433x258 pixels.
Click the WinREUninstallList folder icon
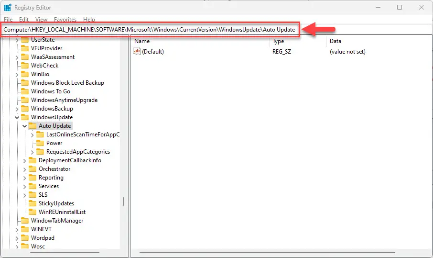pos(32,212)
